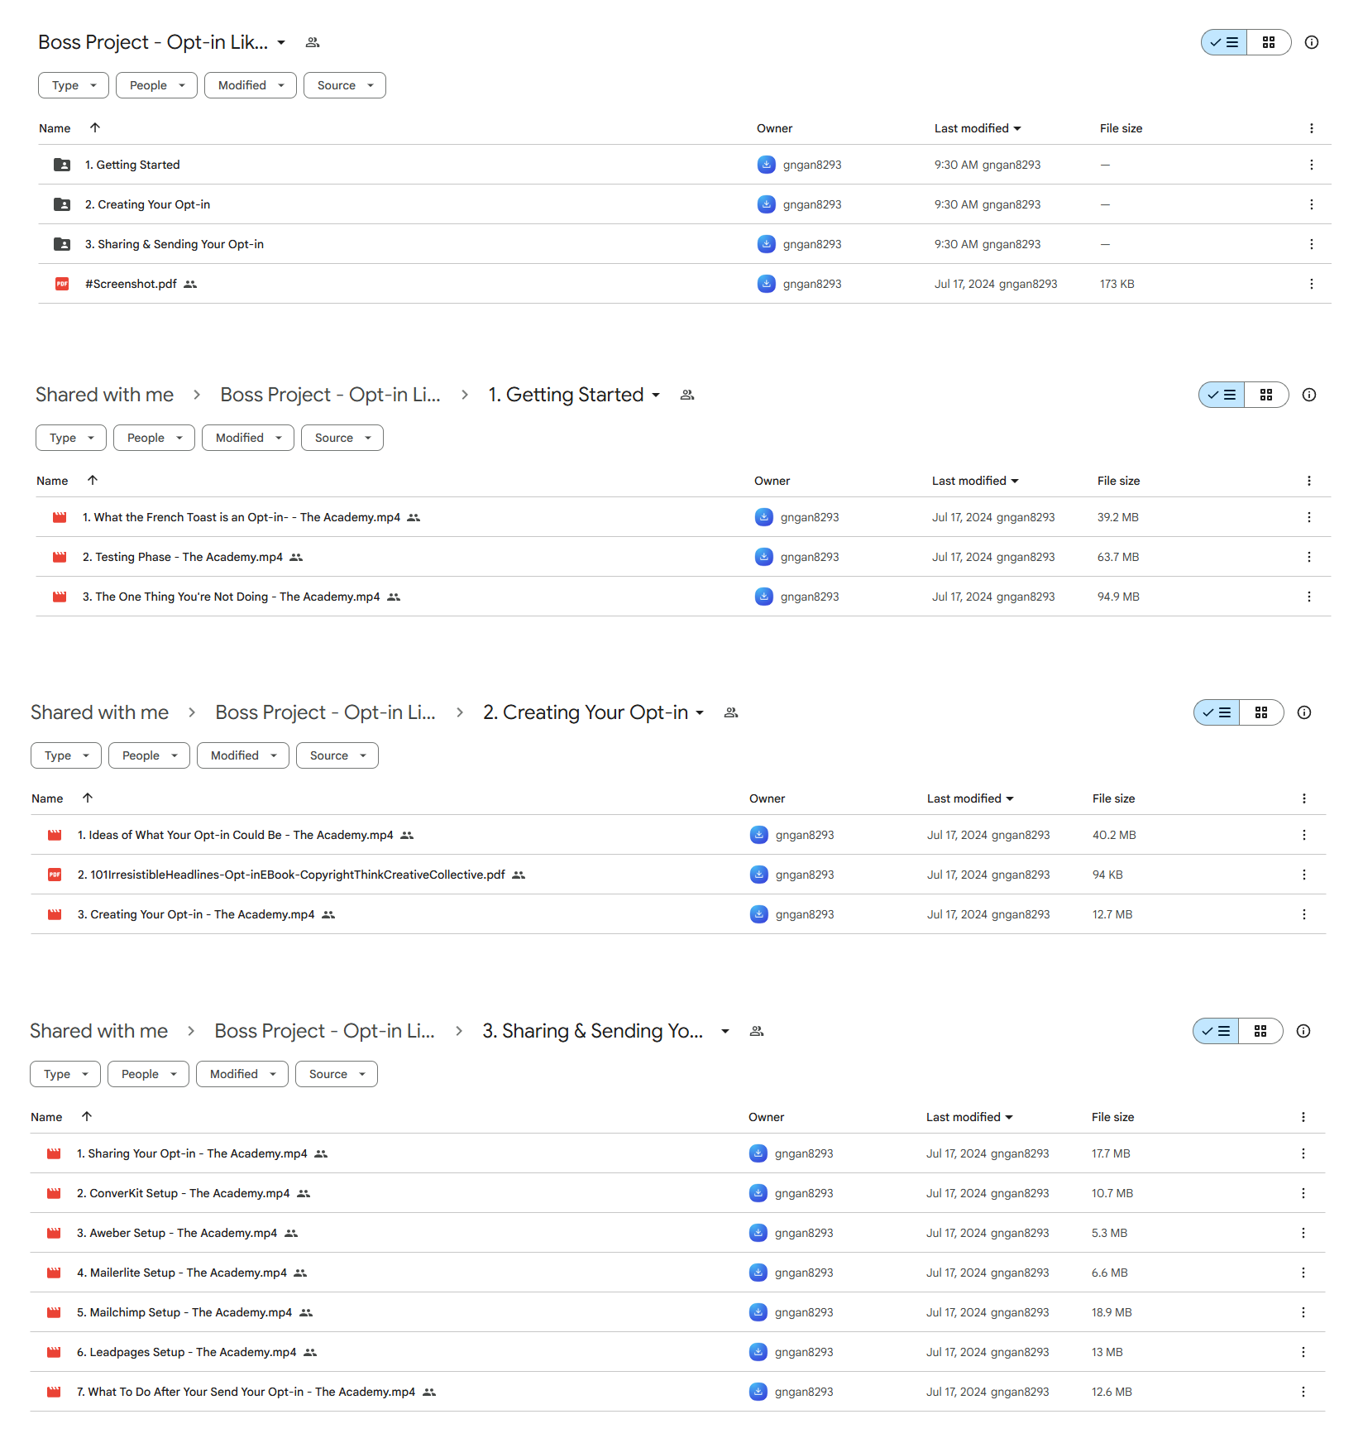Open more actions for #Screenshot.pdf row
This screenshot has height=1443, width=1363.
(1311, 284)
